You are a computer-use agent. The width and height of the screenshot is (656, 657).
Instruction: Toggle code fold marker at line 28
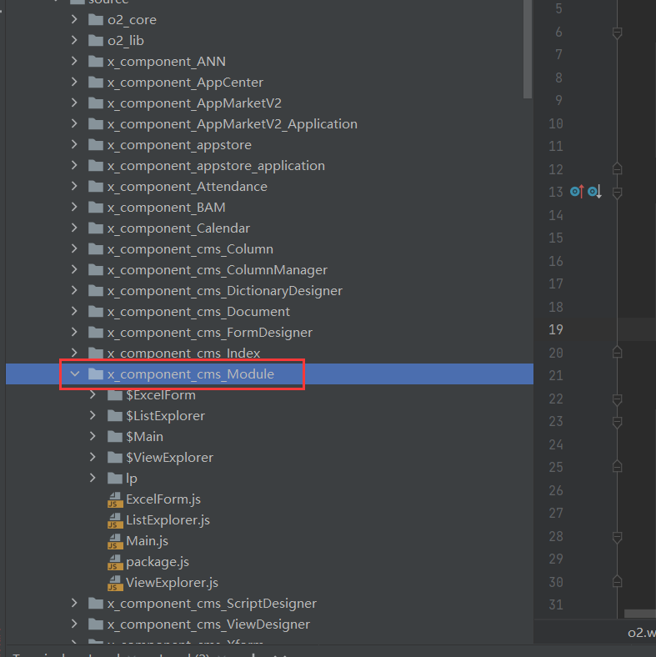[x=617, y=537]
